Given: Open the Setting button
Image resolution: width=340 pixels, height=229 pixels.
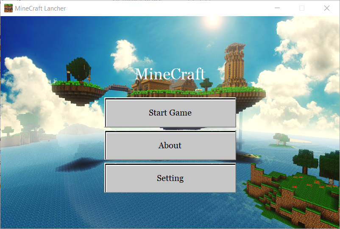Looking at the screenshot, I should click(x=170, y=178).
